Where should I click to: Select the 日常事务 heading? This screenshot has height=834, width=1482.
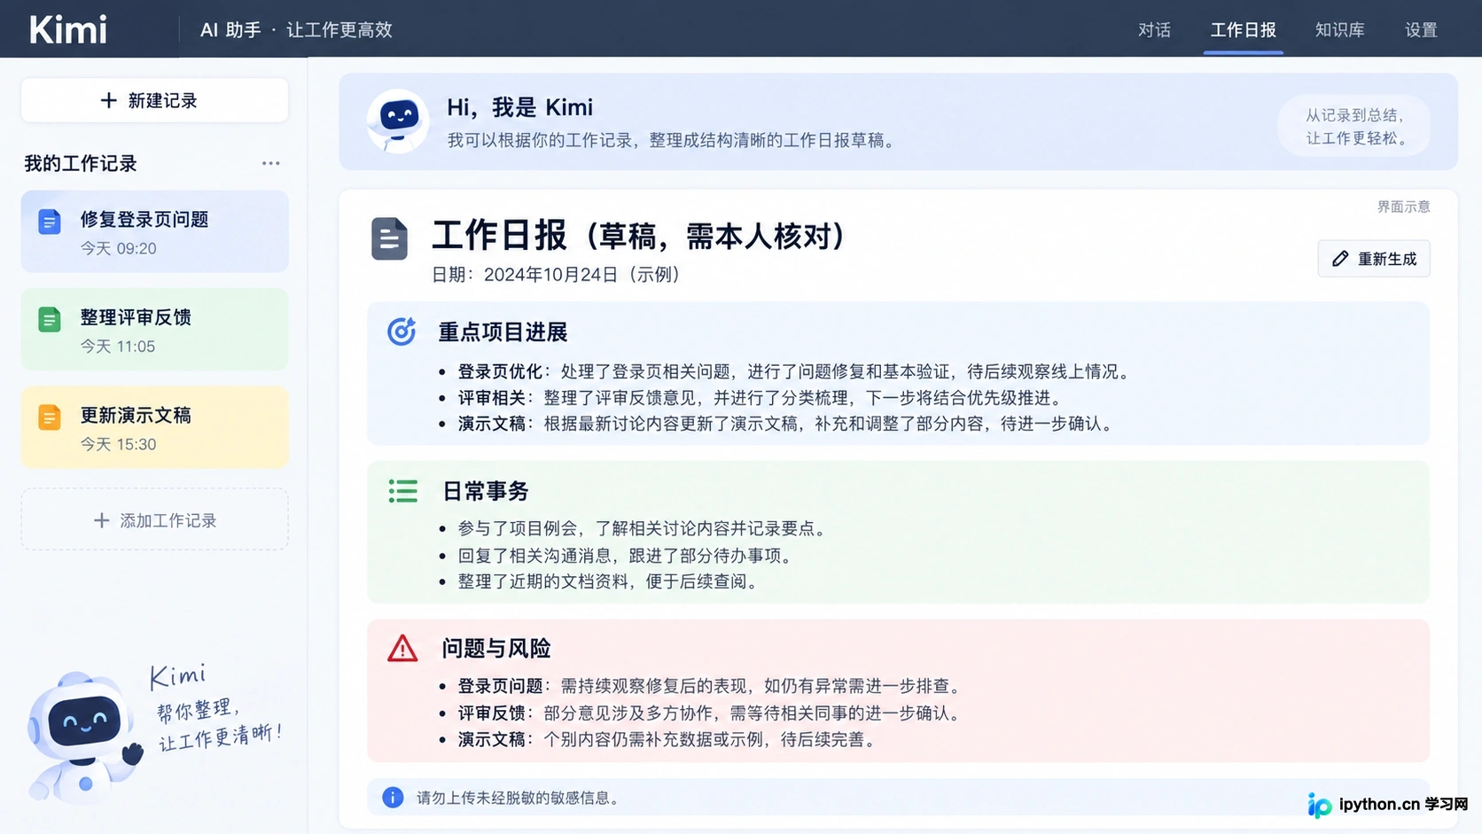click(485, 491)
